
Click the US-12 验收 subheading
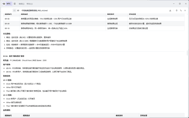pos(7,95)
